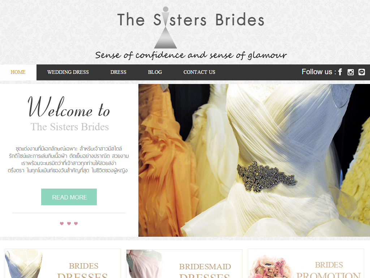Click the white wedding dress banner image
370x278 pixels.
point(254,160)
